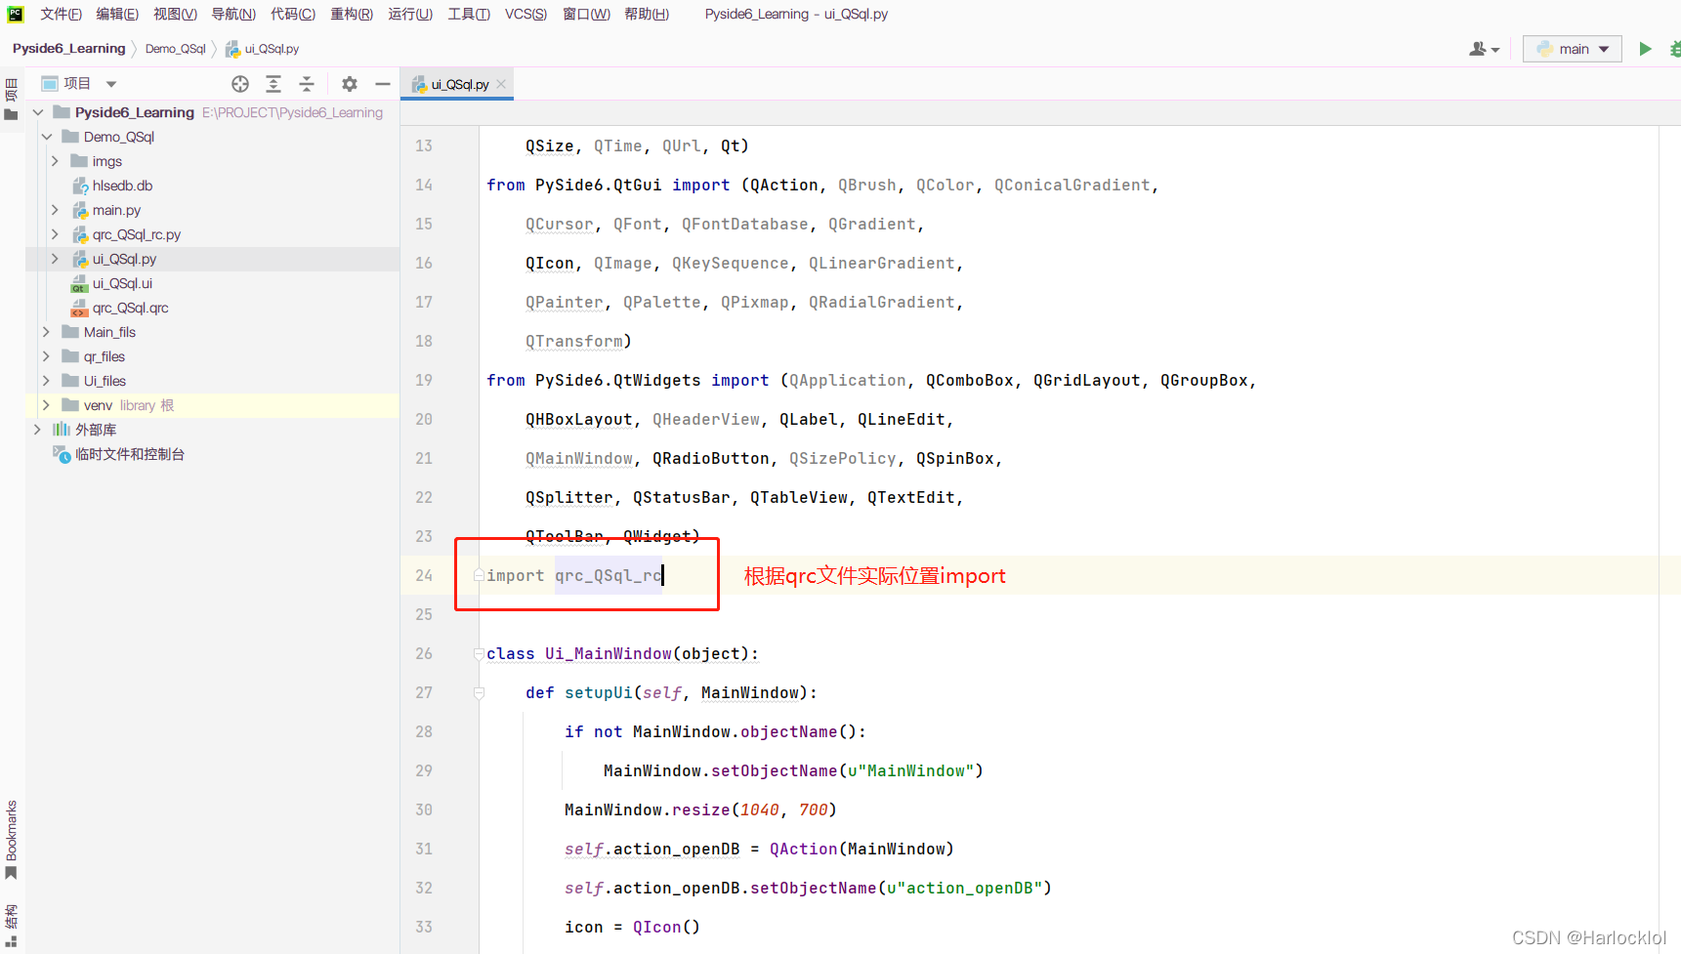Click the 外部库 library icon
This screenshot has width=1681, height=954.
(62, 430)
